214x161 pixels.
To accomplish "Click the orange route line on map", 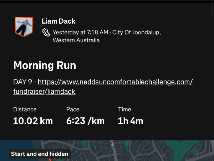I will click(x=50, y=159).
